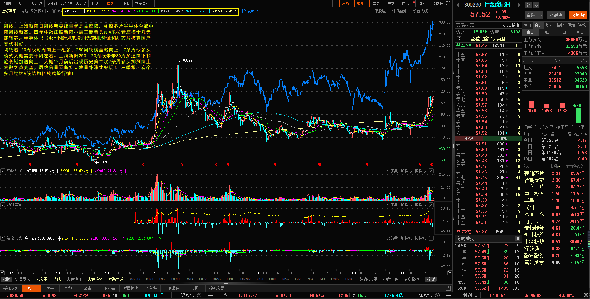The width and height of the screenshot is (590, 299).
Task: Open help for 资金趋势 indicator
Action: click(2, 238)
